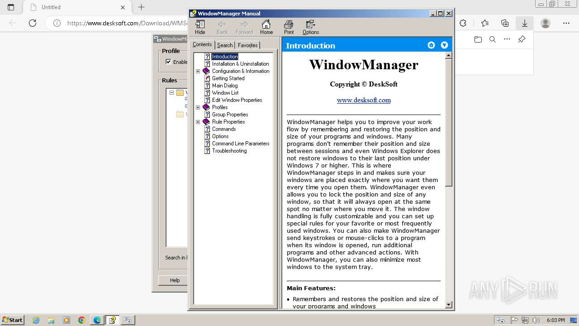Click the browser site info icon

pyautogui.click(x=57, y=23)
